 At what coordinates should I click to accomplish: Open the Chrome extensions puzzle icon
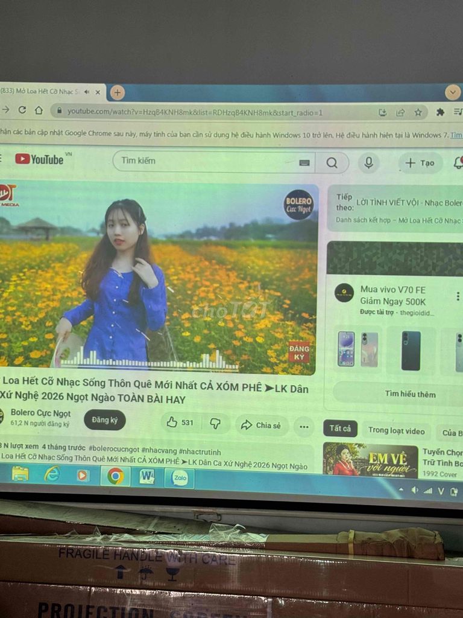(440, 112)
